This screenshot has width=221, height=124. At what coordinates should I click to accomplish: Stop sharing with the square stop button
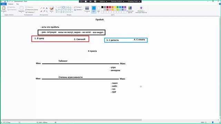pos(86,1)
